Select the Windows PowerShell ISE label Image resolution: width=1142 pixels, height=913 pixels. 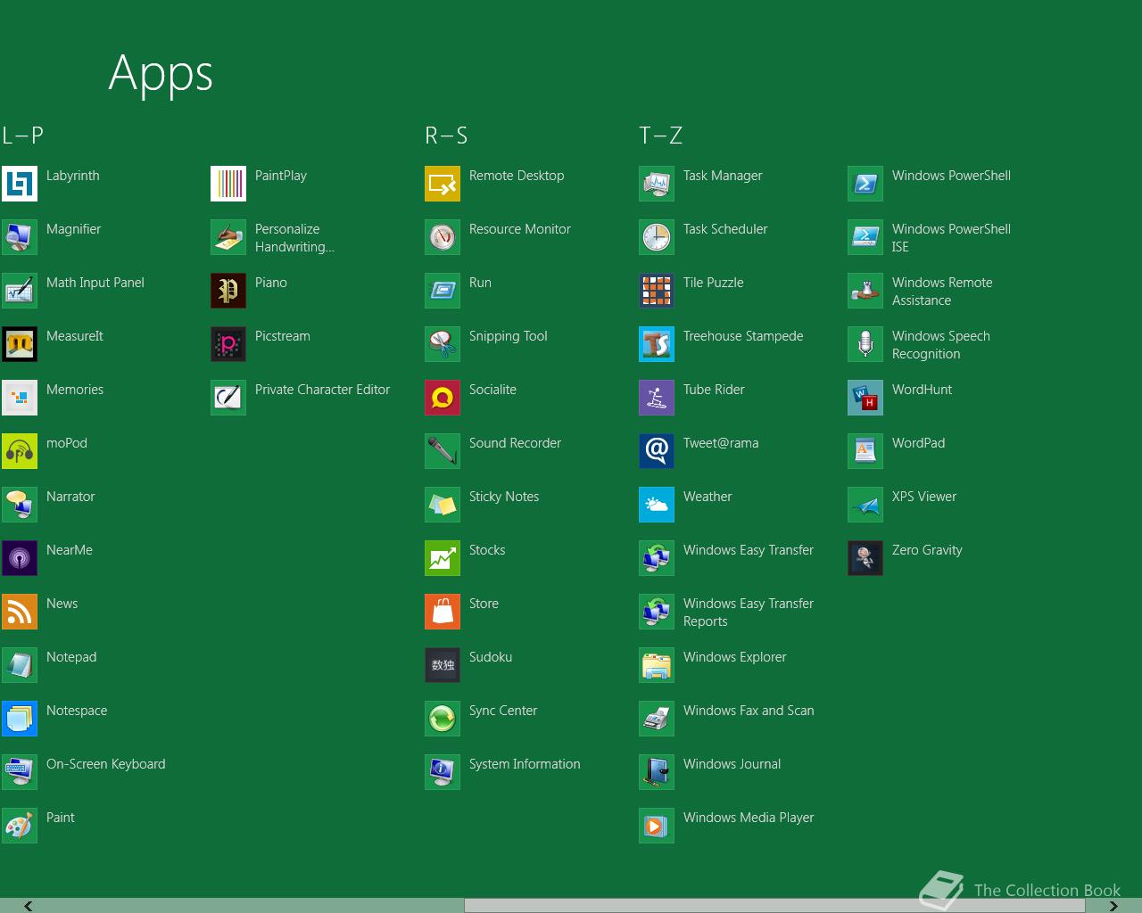pos(951,238)
